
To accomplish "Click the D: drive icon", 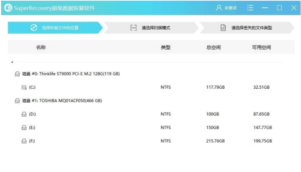I will click(24, 115).
